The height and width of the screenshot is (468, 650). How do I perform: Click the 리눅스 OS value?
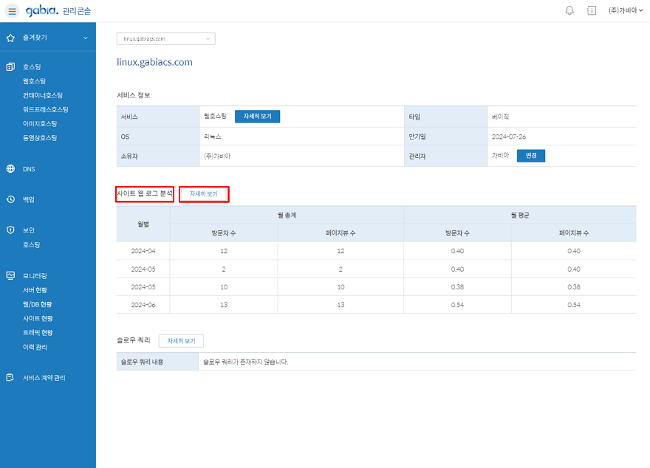(x=213, y=137)
